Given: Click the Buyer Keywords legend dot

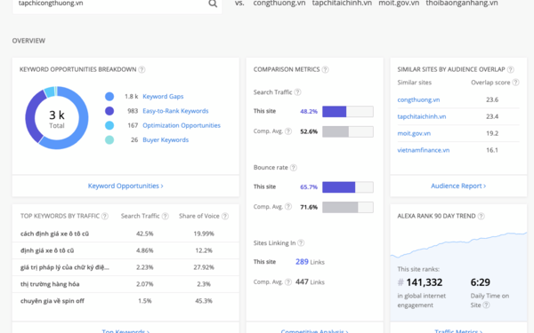Looking at the screenshot, I should tap(109, 139).
